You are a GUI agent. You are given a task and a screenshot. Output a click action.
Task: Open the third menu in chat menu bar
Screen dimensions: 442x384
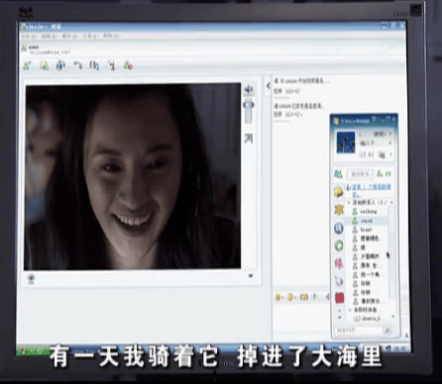tap(70, 36)
